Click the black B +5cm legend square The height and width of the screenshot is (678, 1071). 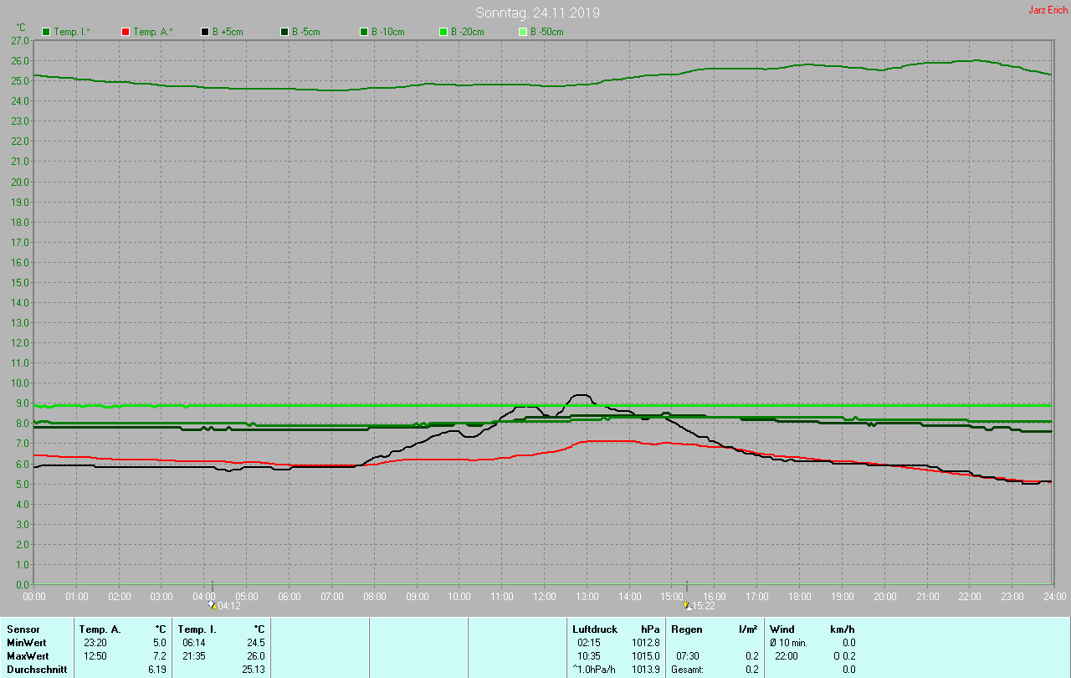tap(205, 32)
